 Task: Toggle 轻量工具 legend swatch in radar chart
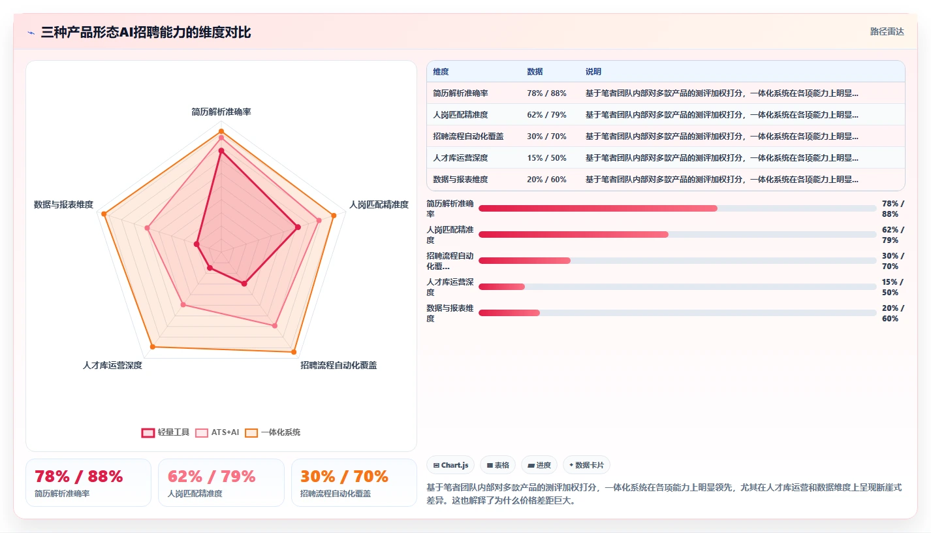pos(148,432)
